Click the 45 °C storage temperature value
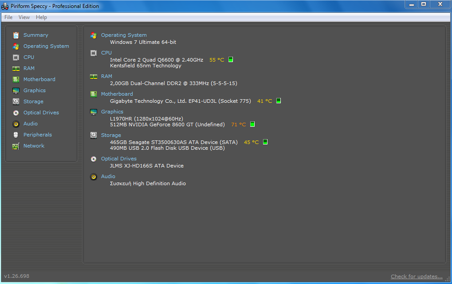The width and height of the screenshot is (452, 284). (x=252, y=142)
